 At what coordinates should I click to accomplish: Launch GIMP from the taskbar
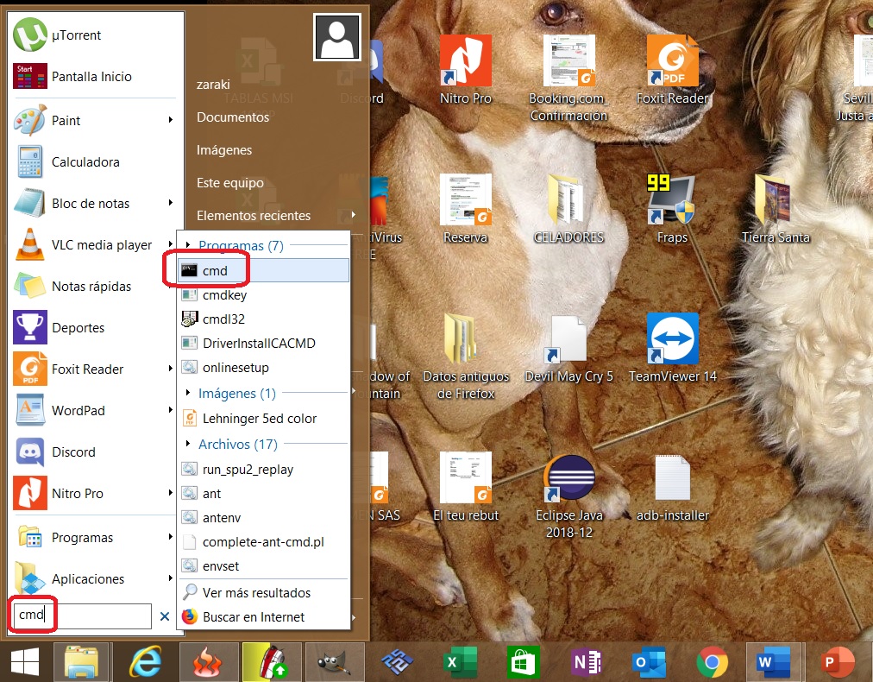pyautogui.click(x=335, y=661)
